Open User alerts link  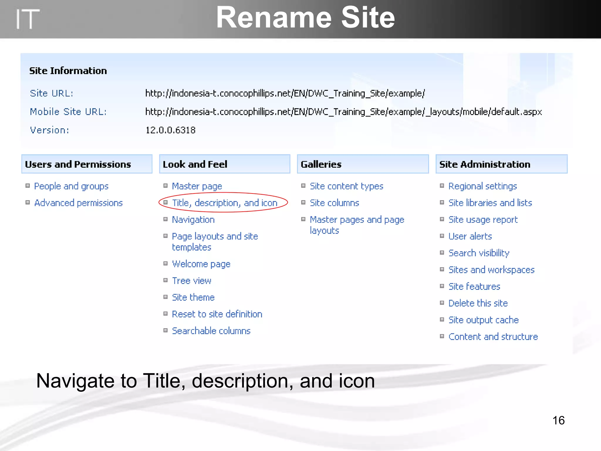470,236
